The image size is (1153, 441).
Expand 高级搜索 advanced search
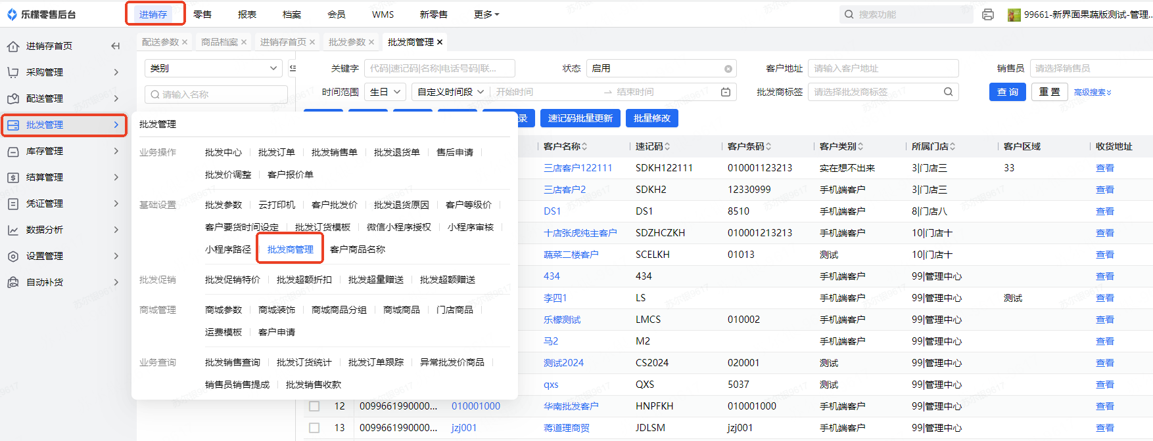[1093, 93]
